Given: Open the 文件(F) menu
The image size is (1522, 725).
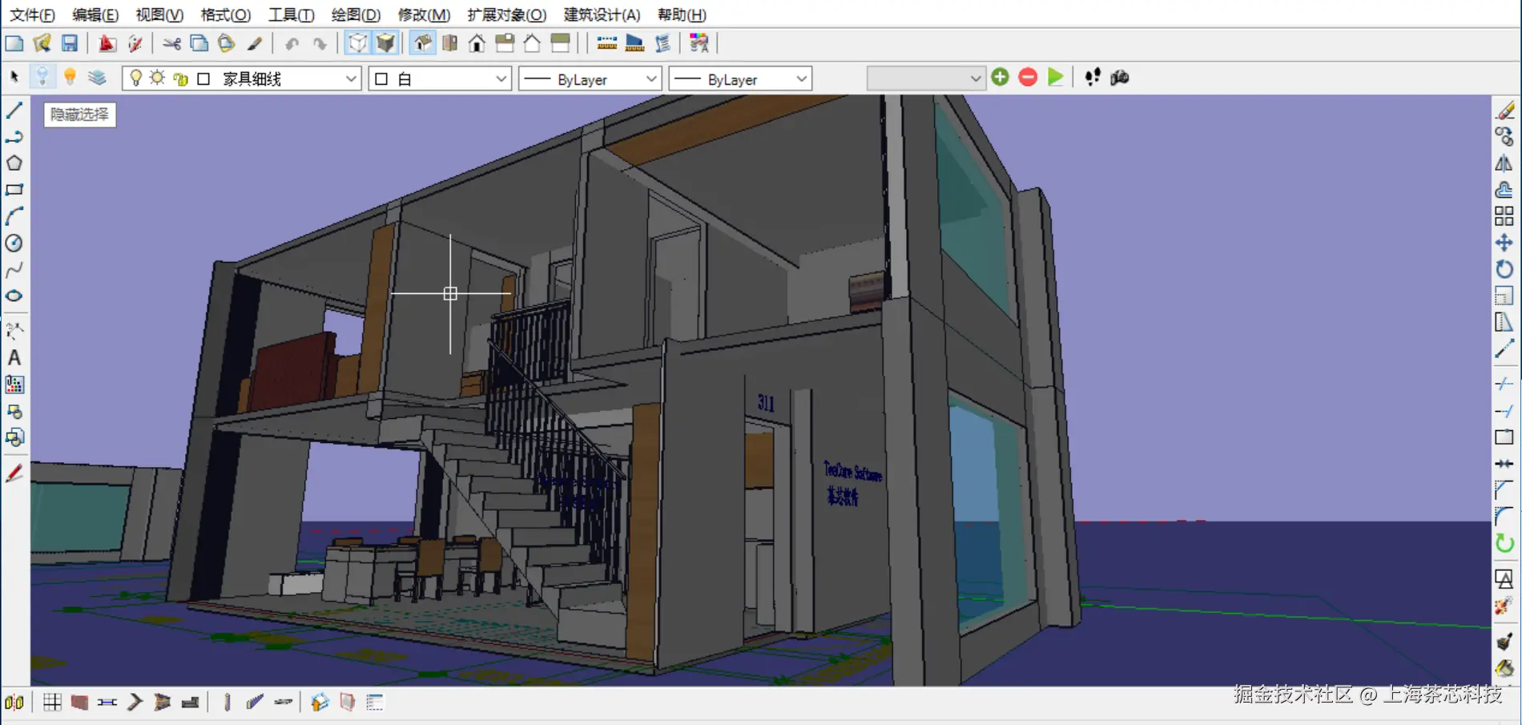Looking at the screenshot, I should point(32,14).
